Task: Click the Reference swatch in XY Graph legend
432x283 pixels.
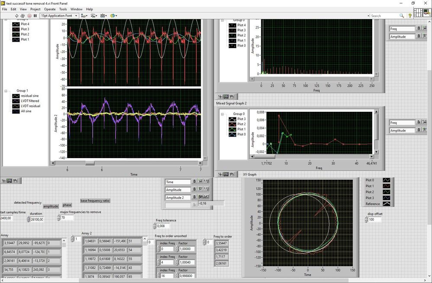Action: (387, 204)
